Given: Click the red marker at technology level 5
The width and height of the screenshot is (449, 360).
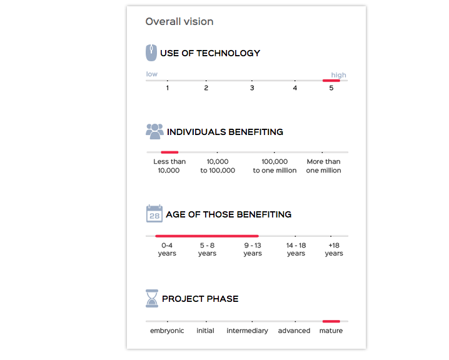Looking at the screenshot, I should [x=331, y=81].
